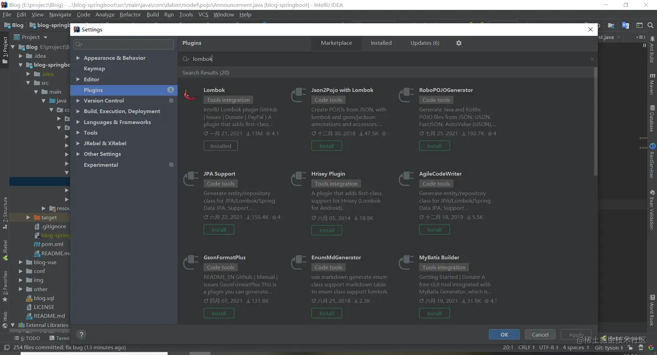The height and width of the screenshot is (355, 657).
Task: Click the Hrisey Plugin icon
Action: [x=298, y=178]
